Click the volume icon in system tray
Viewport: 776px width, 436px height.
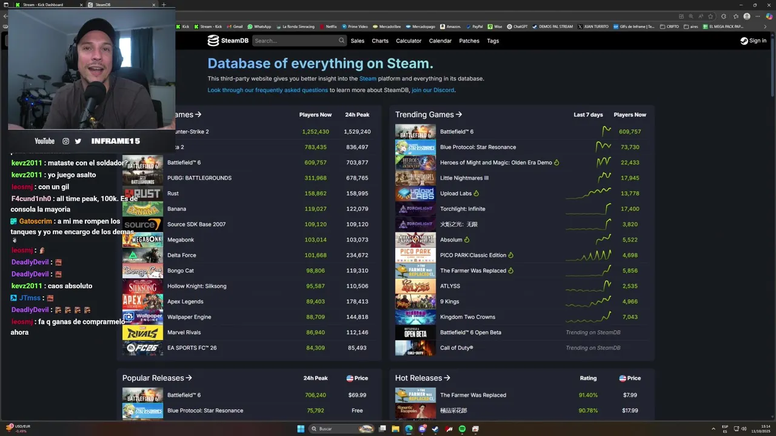(x=745, y=429)
